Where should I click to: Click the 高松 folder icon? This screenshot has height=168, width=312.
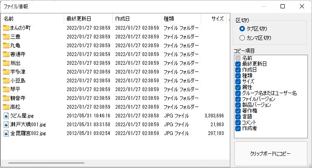[6, 107]
